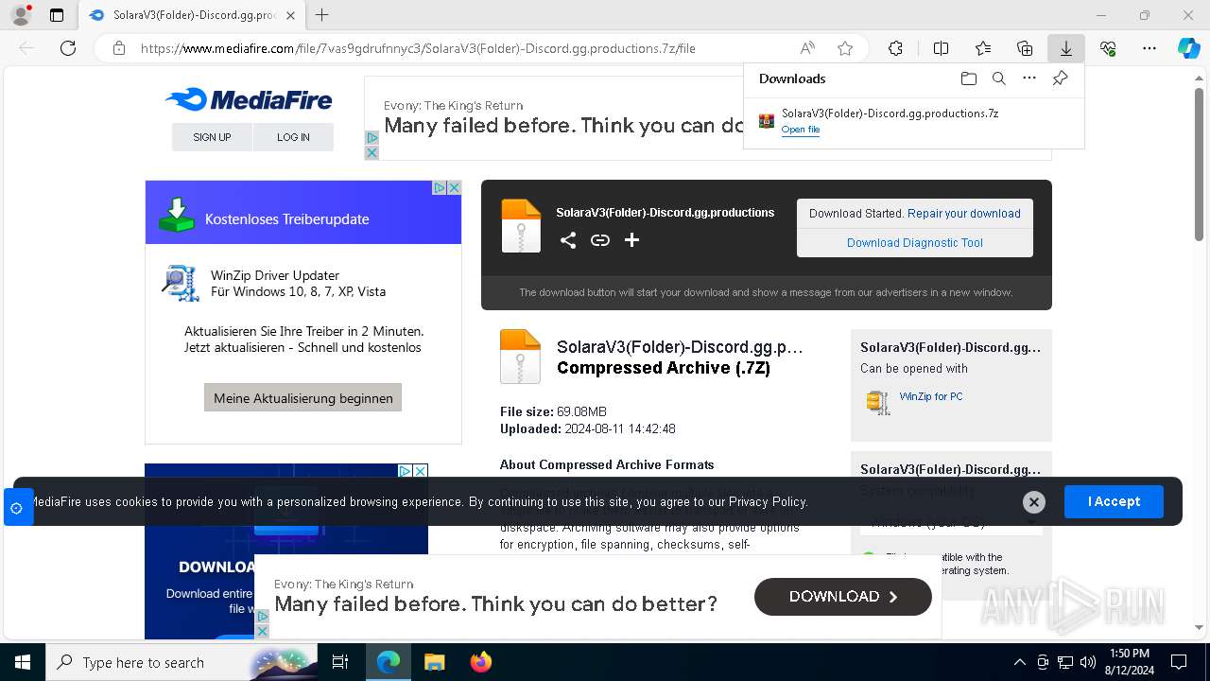Dismiss cookie notice X button
Screen dimensions: 1210x681
[1034, 502]
